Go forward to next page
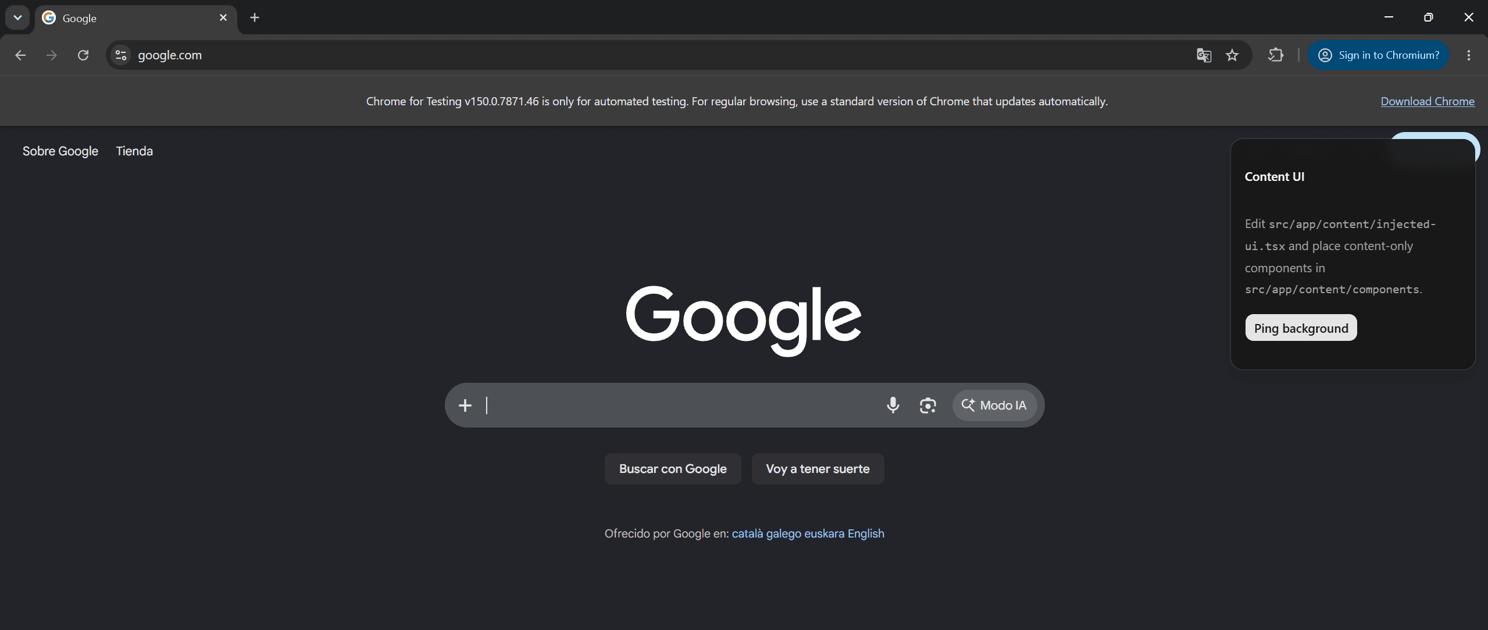This screenshot has width=1488, height=630. [x=52, y=55]
